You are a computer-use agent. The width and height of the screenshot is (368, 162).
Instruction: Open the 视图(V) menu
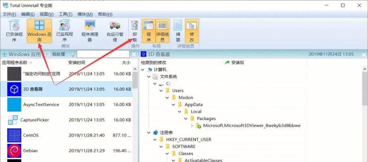(x=47, y=14)
